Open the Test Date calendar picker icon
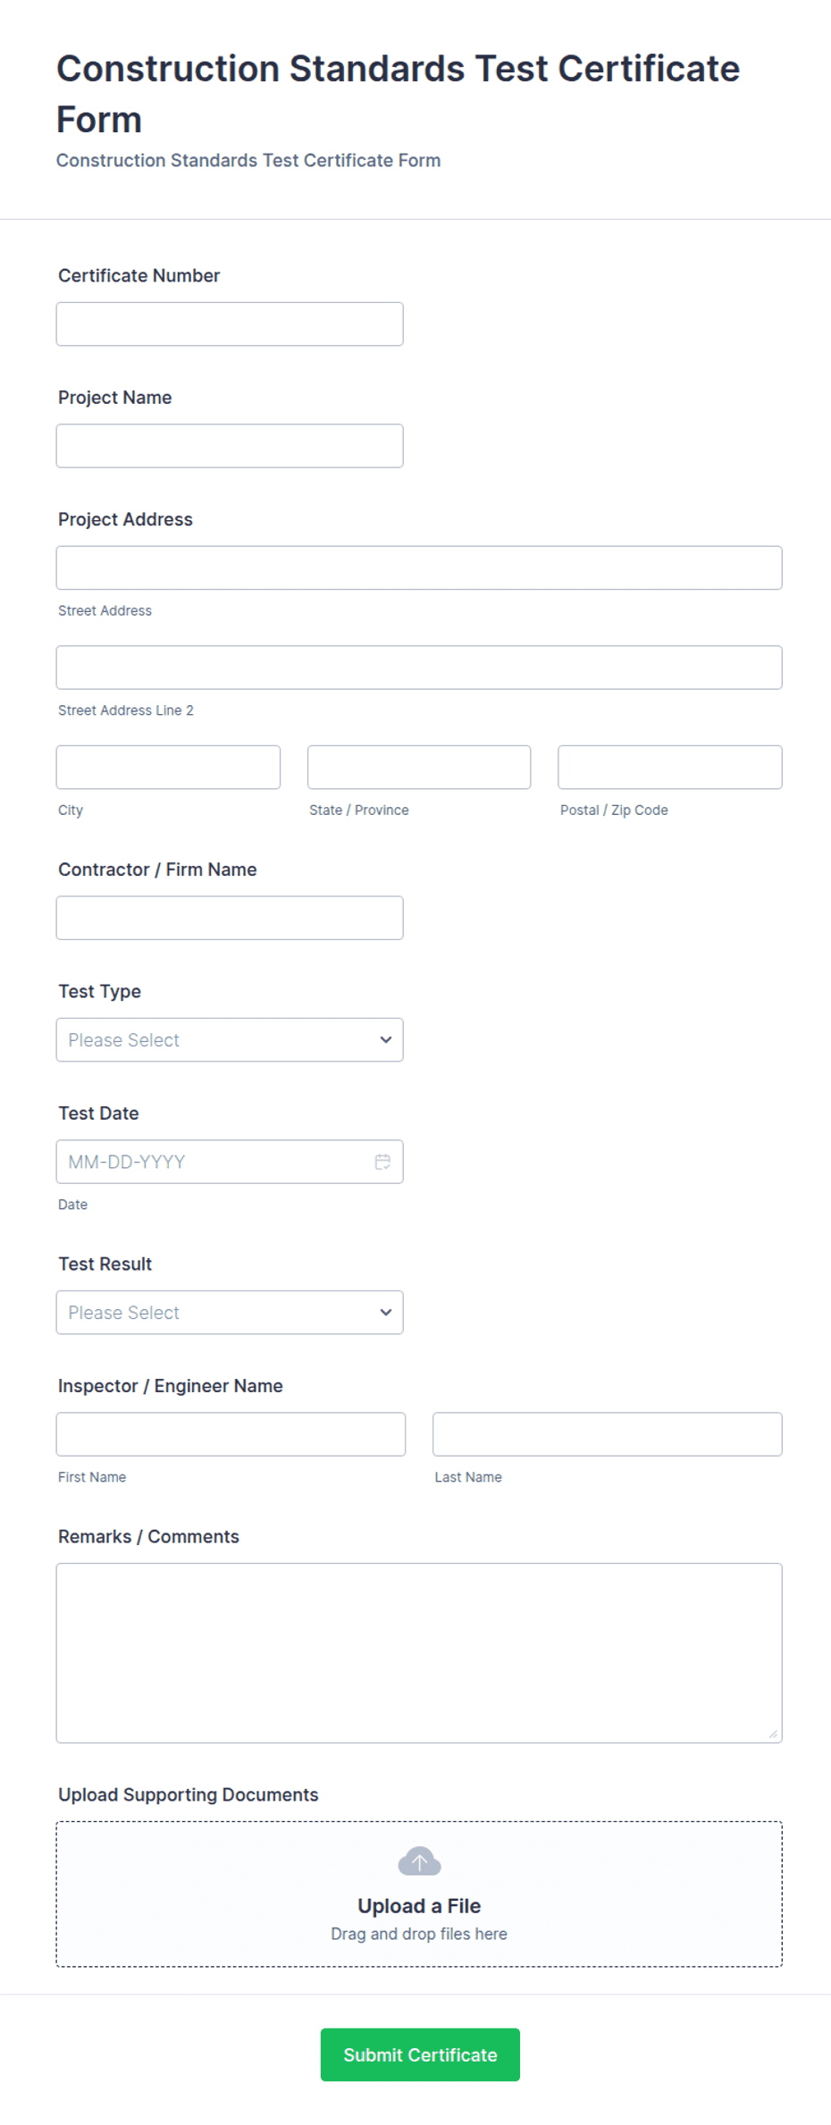This screenshot has width=831, height=2125. click(382, 1162)
